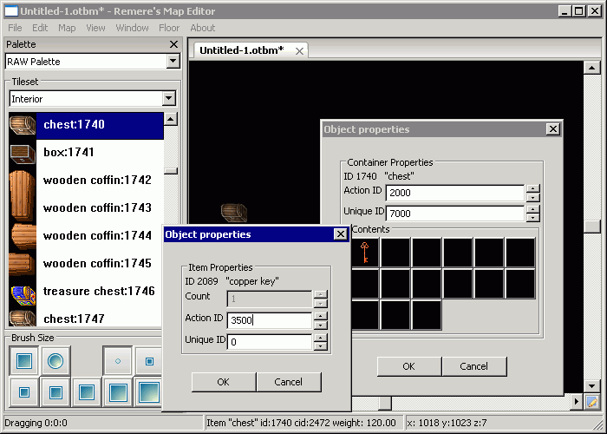This screenshot has height=434, width=607.
Task: Close the copper key Object properties dialog
Action: pyautogui.click(x=340, y=234)
